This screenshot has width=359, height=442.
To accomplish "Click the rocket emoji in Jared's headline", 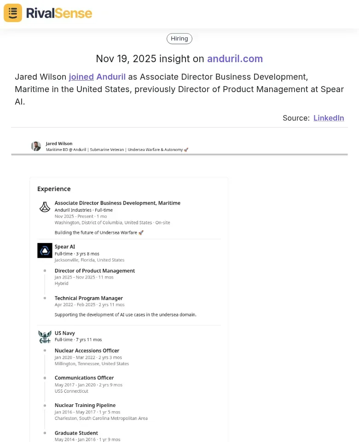I will point(186,150).
